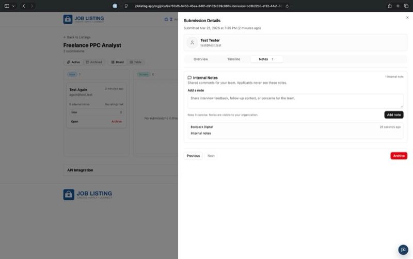This screenshot has width=413, height=259.
Task: Click Safari's back arrow
Action: pyautogui.click(x=24, y=6)
